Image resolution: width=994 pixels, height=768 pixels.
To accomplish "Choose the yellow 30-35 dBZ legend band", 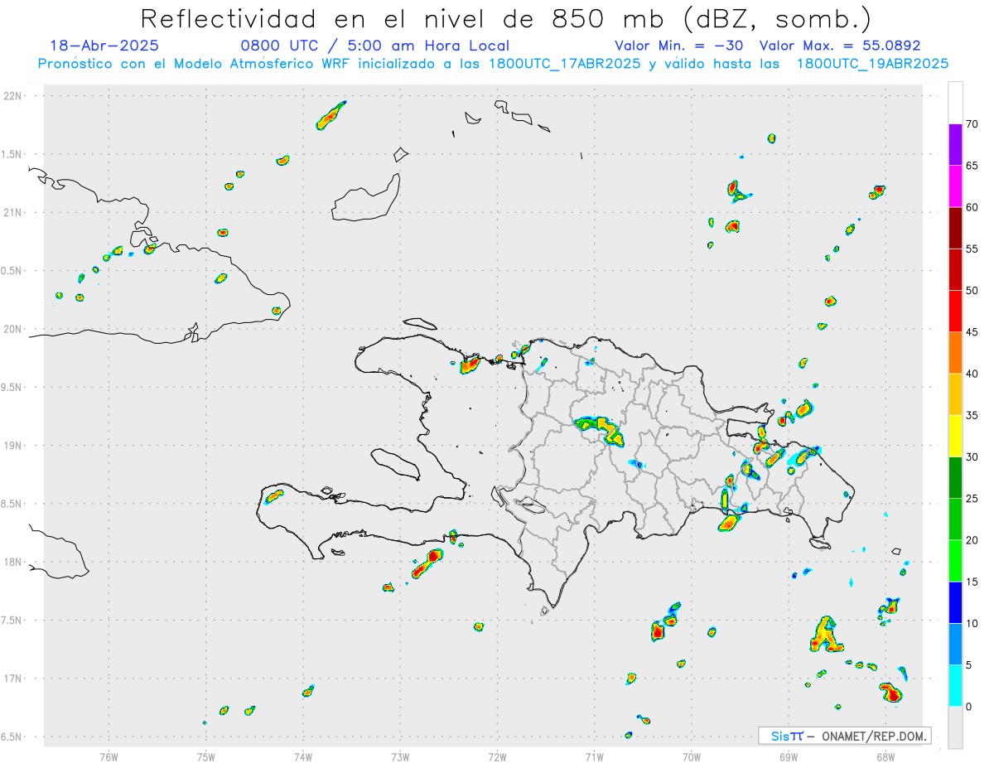I will [955, 436].
